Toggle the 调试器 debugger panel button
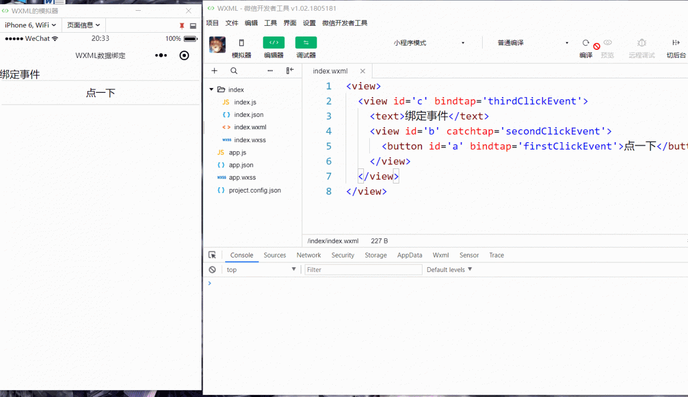This screenshot has width=688, height=397. [306, 42]
